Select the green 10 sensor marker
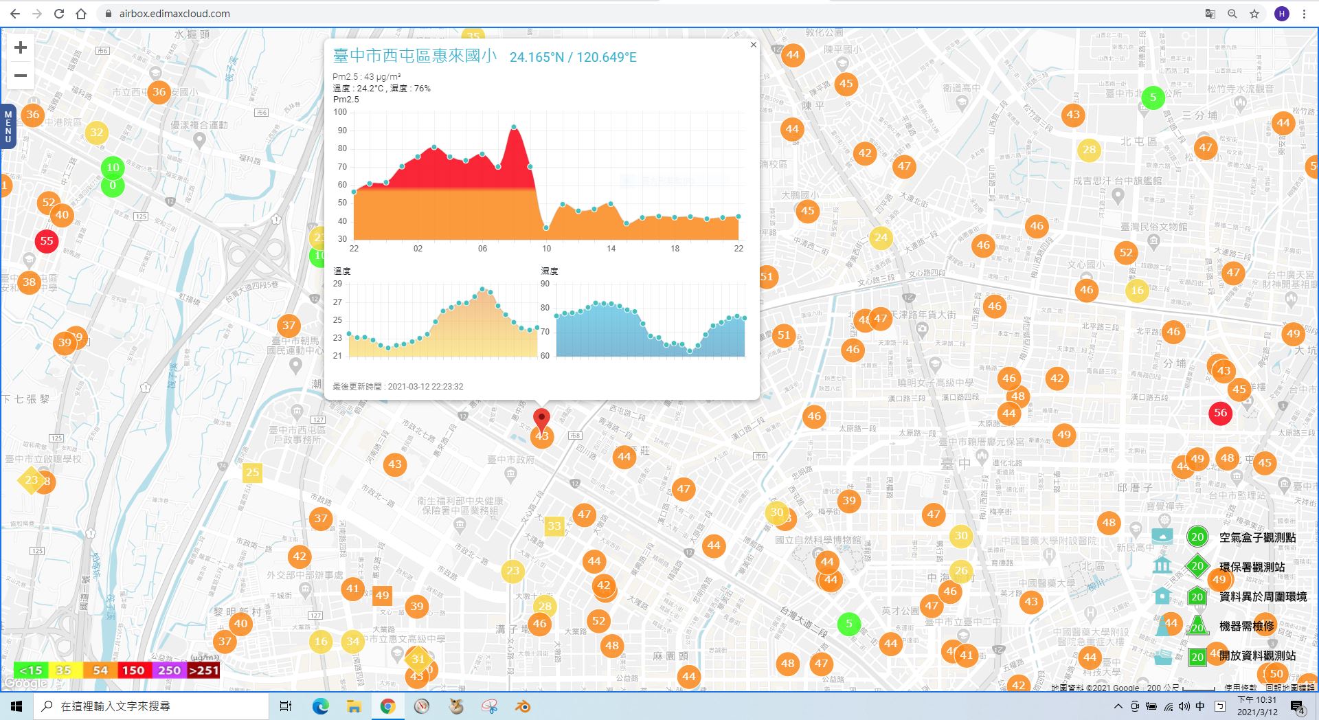This screenshot has height=720, width=1319. [113, 167]
